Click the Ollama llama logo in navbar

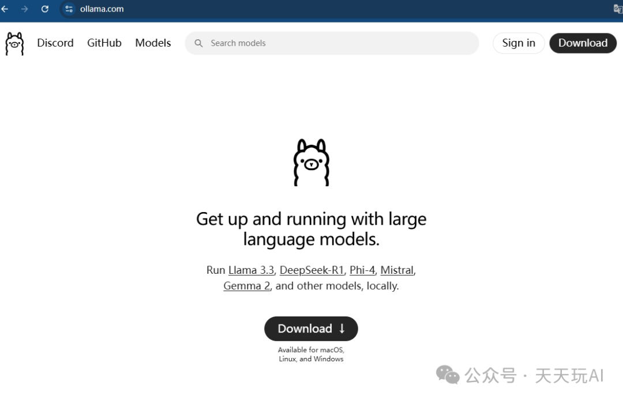coord(14,44)
